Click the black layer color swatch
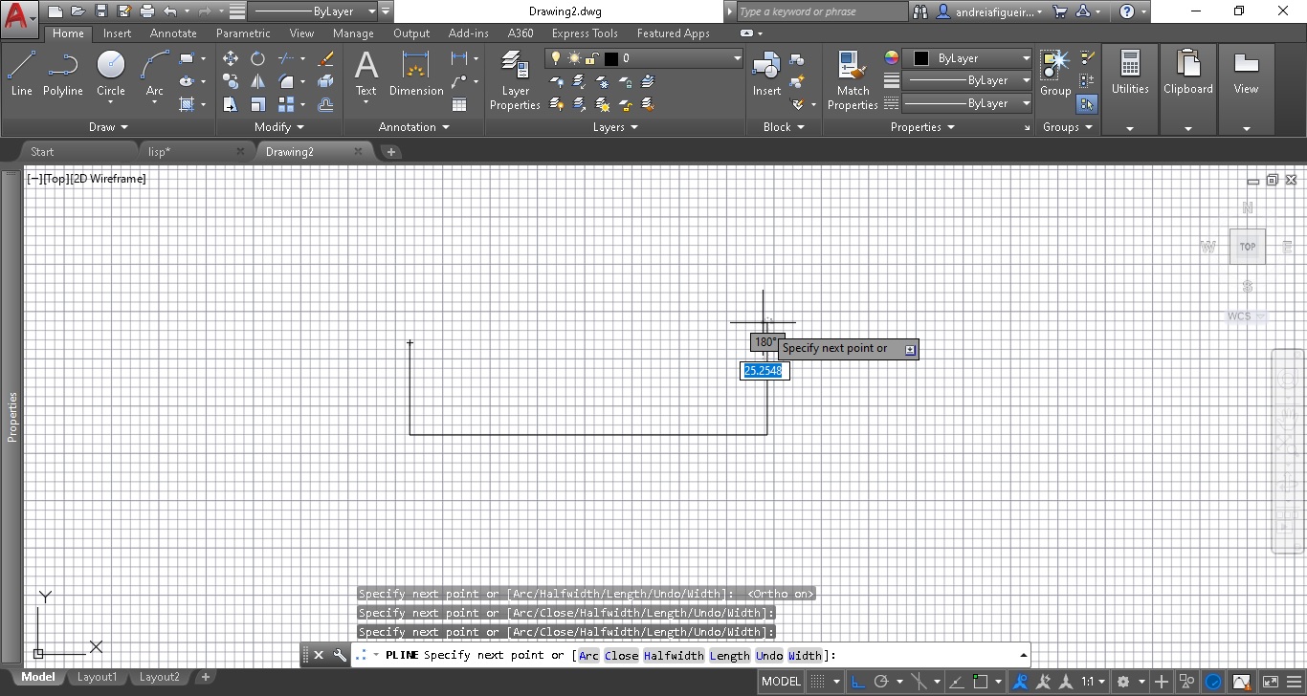Image resolution: width=1307 pixels, height=696 pixels. tap(610, 58)
